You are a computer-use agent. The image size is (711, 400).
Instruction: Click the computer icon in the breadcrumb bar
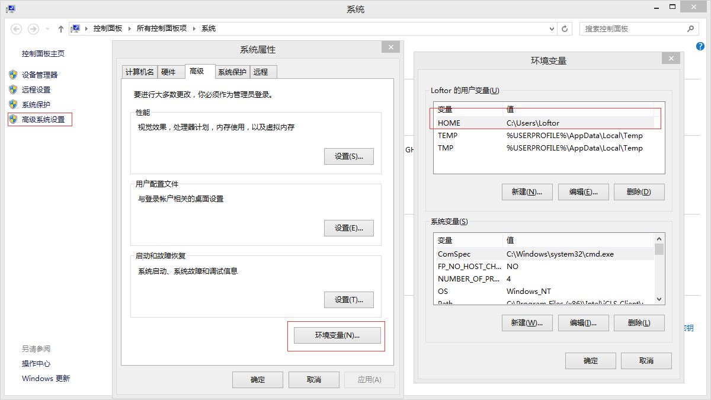pos(76,28)
